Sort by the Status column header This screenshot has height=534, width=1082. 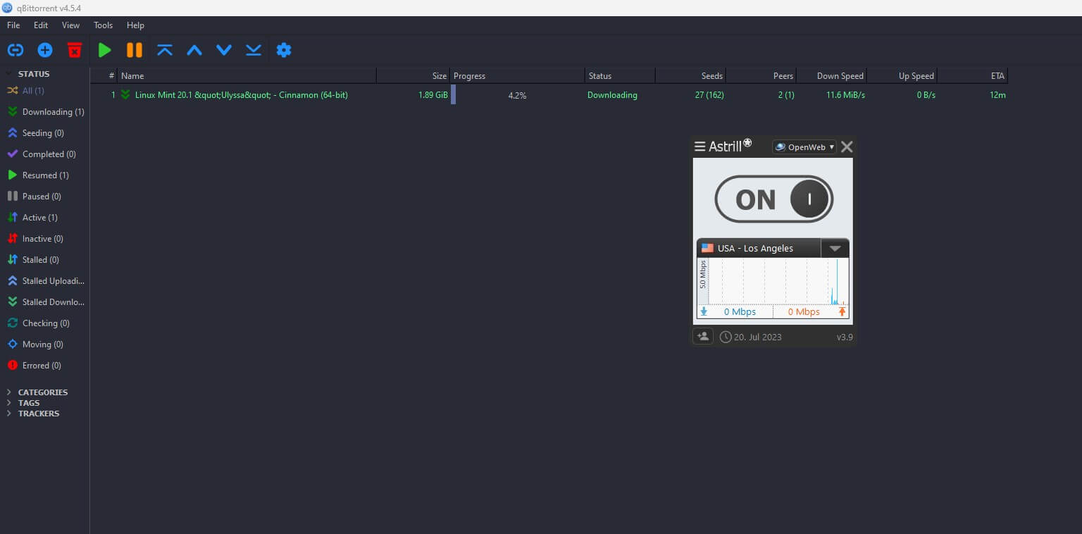(620, 76)
